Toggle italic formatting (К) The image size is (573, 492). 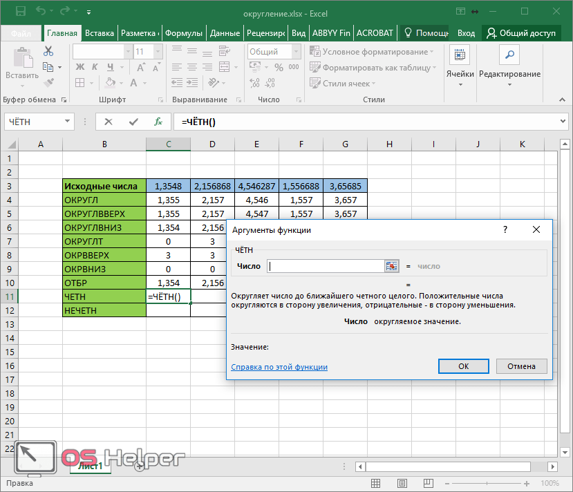tap(95, 67)
